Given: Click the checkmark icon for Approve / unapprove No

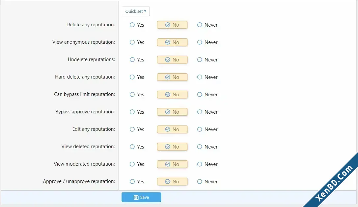Looking at the screenshot, I should pyautogui.click(x=168, y=181).
